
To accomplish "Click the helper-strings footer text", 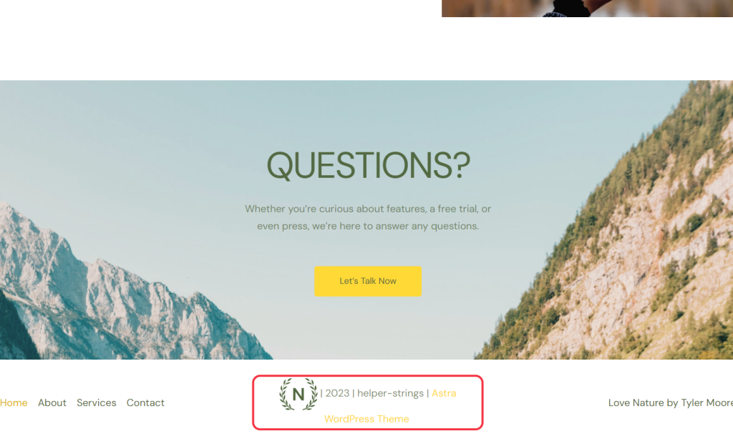I will 390,393.
